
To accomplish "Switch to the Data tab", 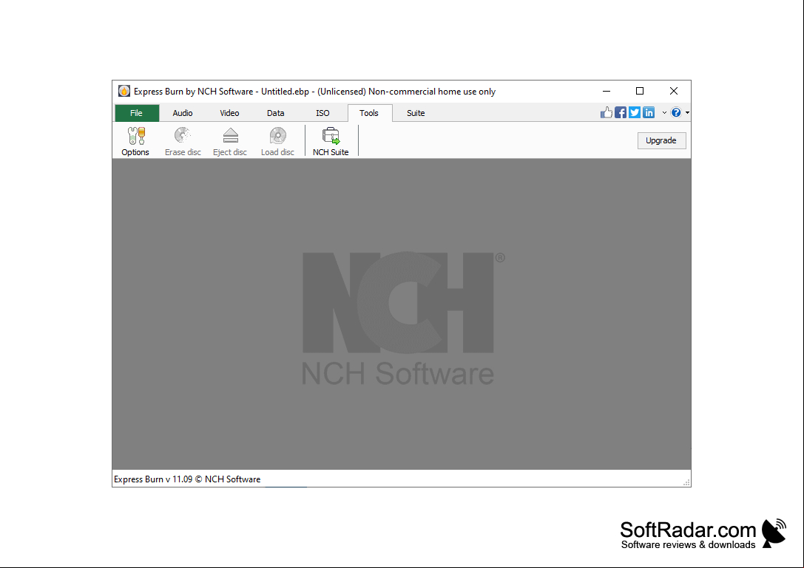I will 275,113.
